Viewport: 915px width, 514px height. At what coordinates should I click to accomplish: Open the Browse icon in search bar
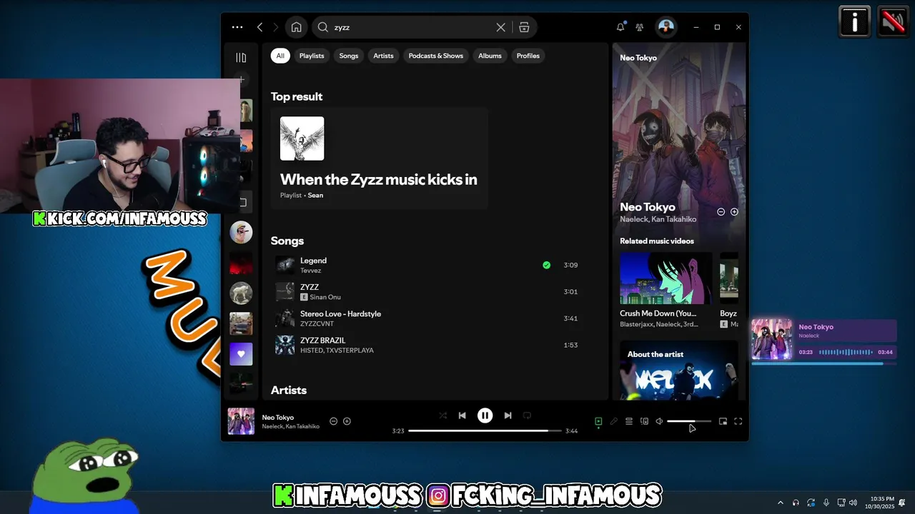pyautogui.click(x=524, y=27)
